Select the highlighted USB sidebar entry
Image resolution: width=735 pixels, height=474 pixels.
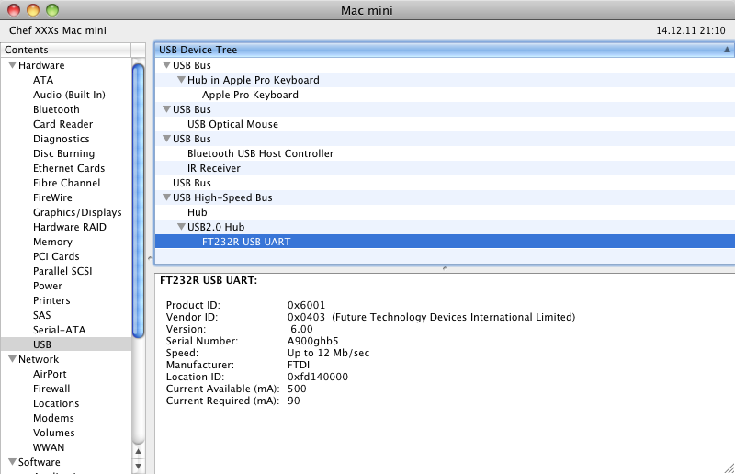point(66,344)
